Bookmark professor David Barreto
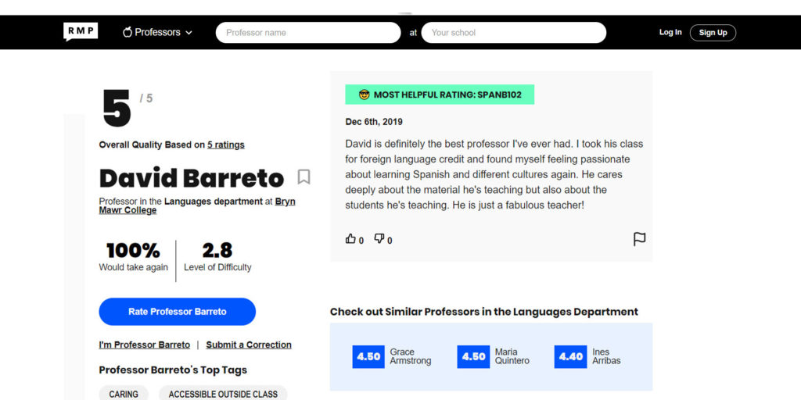 coord(304,177)
